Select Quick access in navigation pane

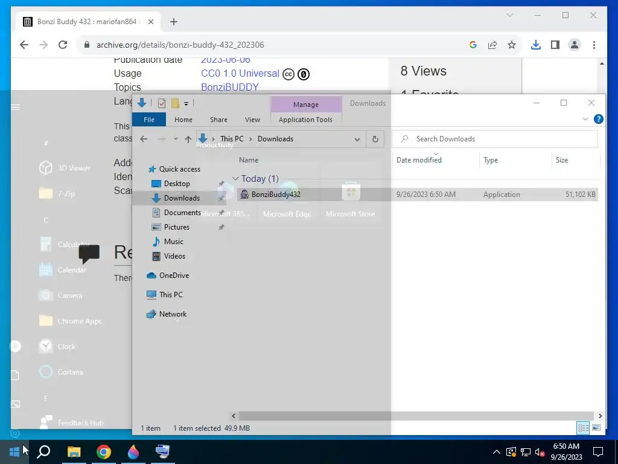point(180,169)
